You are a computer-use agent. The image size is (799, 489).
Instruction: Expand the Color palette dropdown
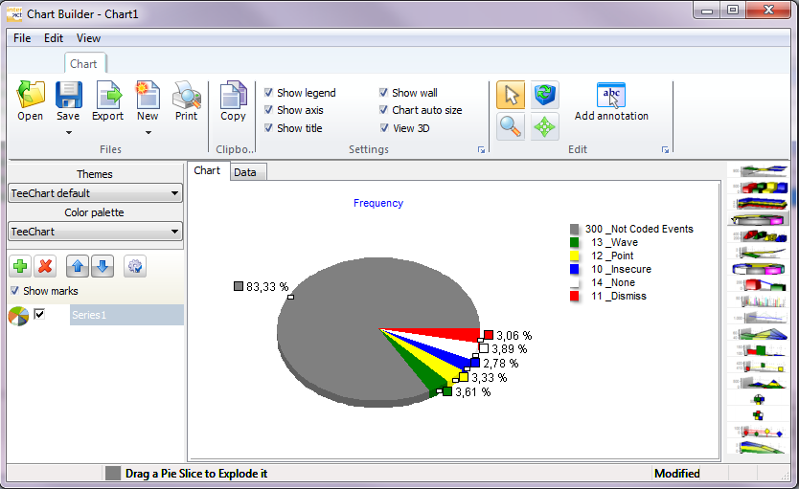[95, 232]
